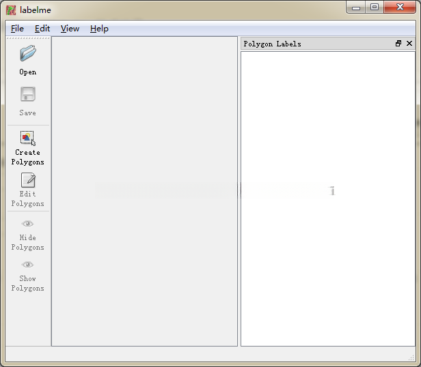
Task: Open the File menu
Action: [17, 29]
